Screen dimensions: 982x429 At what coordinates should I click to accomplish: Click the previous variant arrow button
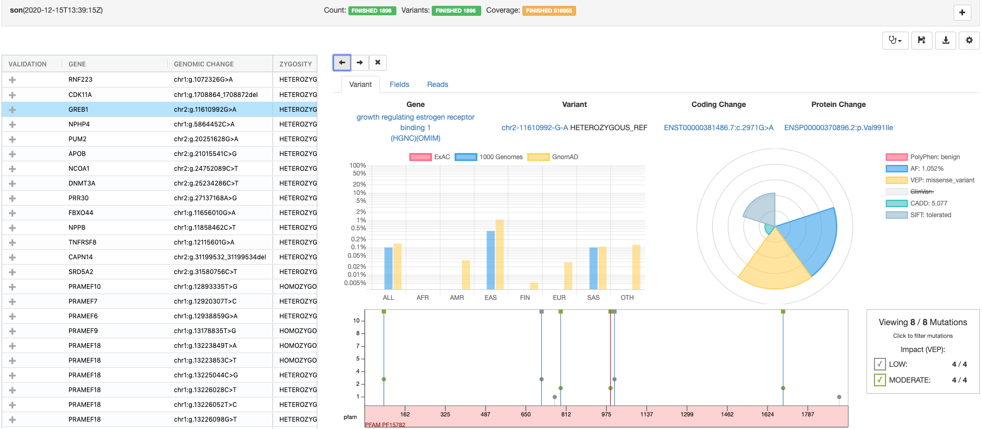342,63
